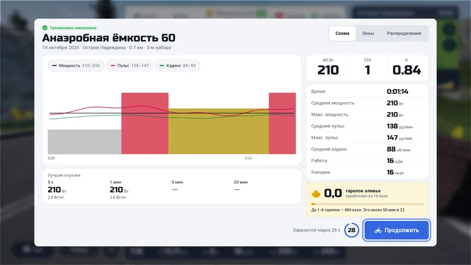Viewport: 471px width, 265px height.
Task: Click the green Каденс legend line marker
Action: [x=161, y=65]
